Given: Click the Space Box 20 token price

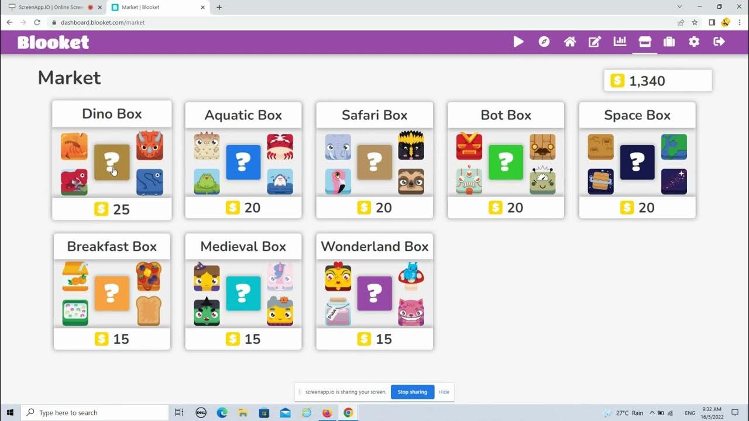Looking at the screenshot, I should pos(637,208).
